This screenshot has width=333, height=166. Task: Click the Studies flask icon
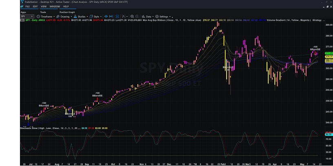point(75,17)
